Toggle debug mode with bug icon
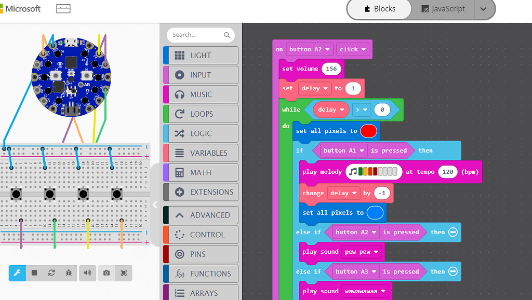The width and height of the screenshot is (532, 300). [x=69, y=273]
